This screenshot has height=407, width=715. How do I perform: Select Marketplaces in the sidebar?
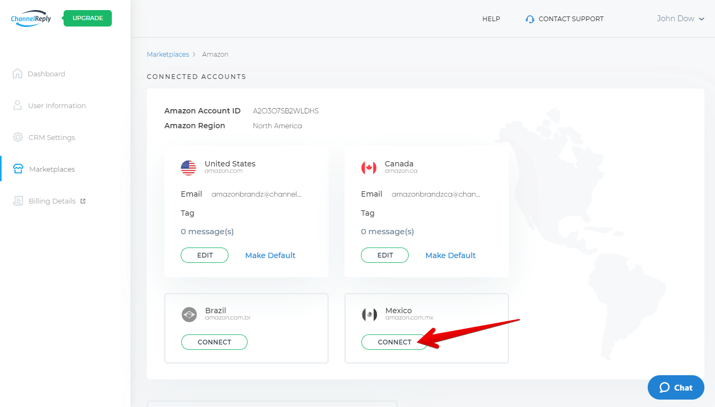(x=52, y=169)
